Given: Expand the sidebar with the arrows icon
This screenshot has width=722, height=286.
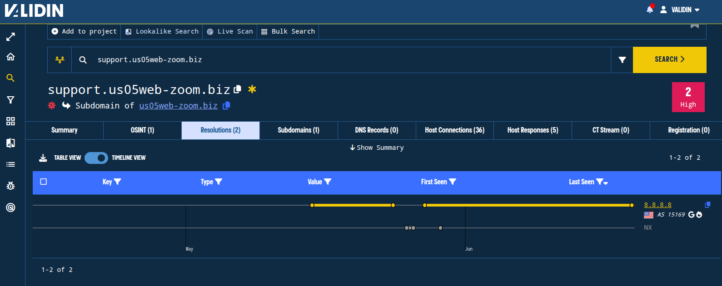Looking at the screenshot, I should [x=10, y=37].
